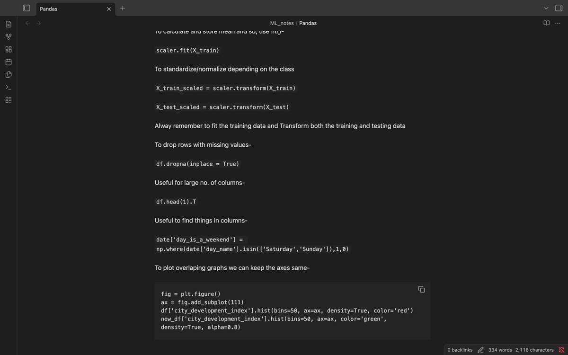Open templates icon in left ribbon
Screen dimensions: 568x355
click(9, 75)
